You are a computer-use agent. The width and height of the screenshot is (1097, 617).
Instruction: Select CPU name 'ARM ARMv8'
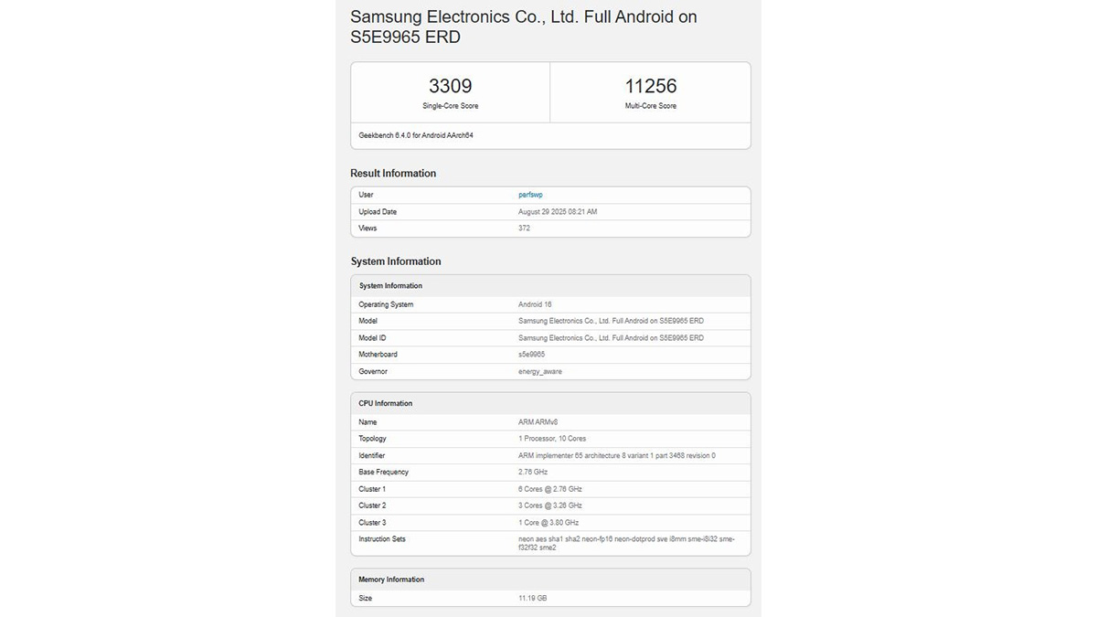[x=538, y=422]
